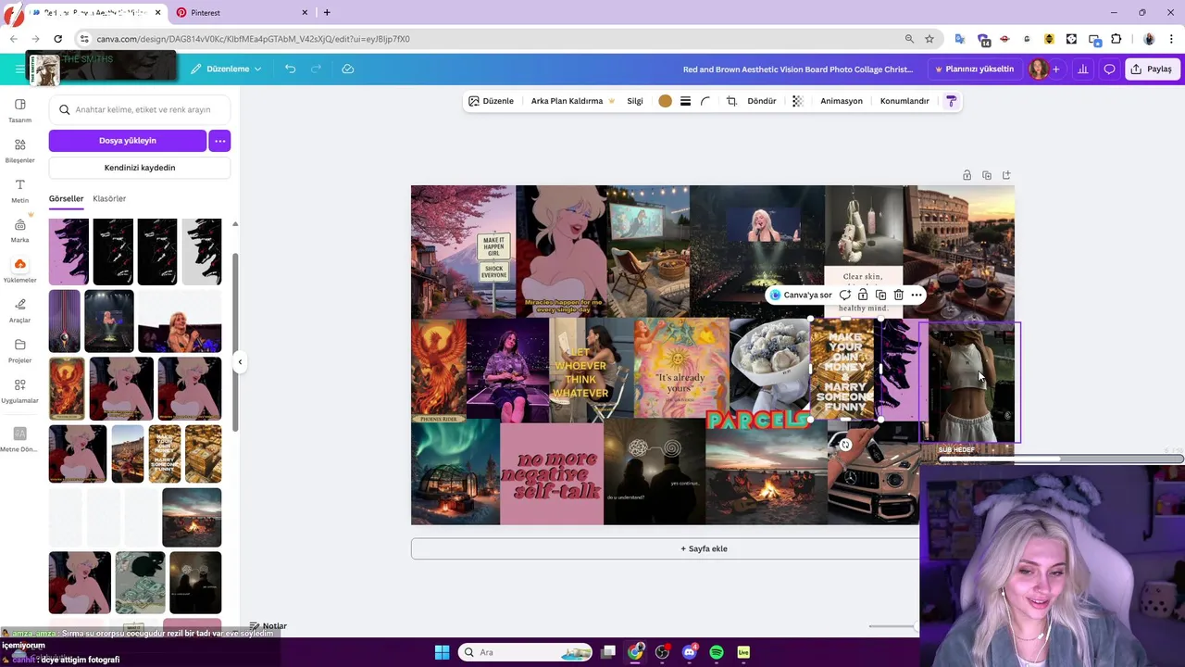Open the corner rounding icon
This screenshot has width=1185, height=667.
[705, 101]
